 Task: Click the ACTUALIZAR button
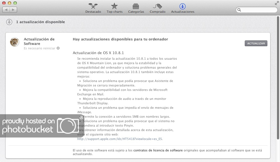(256, 43)
